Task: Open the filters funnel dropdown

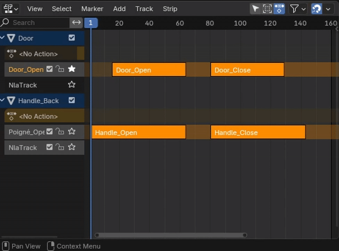Action: [297, 8]
